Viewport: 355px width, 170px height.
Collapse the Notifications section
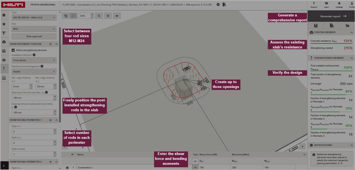(x=351, y=145)
